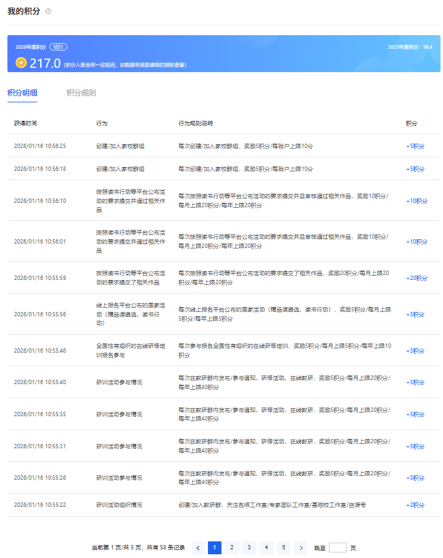Go to last page 5
This screenshot has width=443, height=558.
(283, 548)
